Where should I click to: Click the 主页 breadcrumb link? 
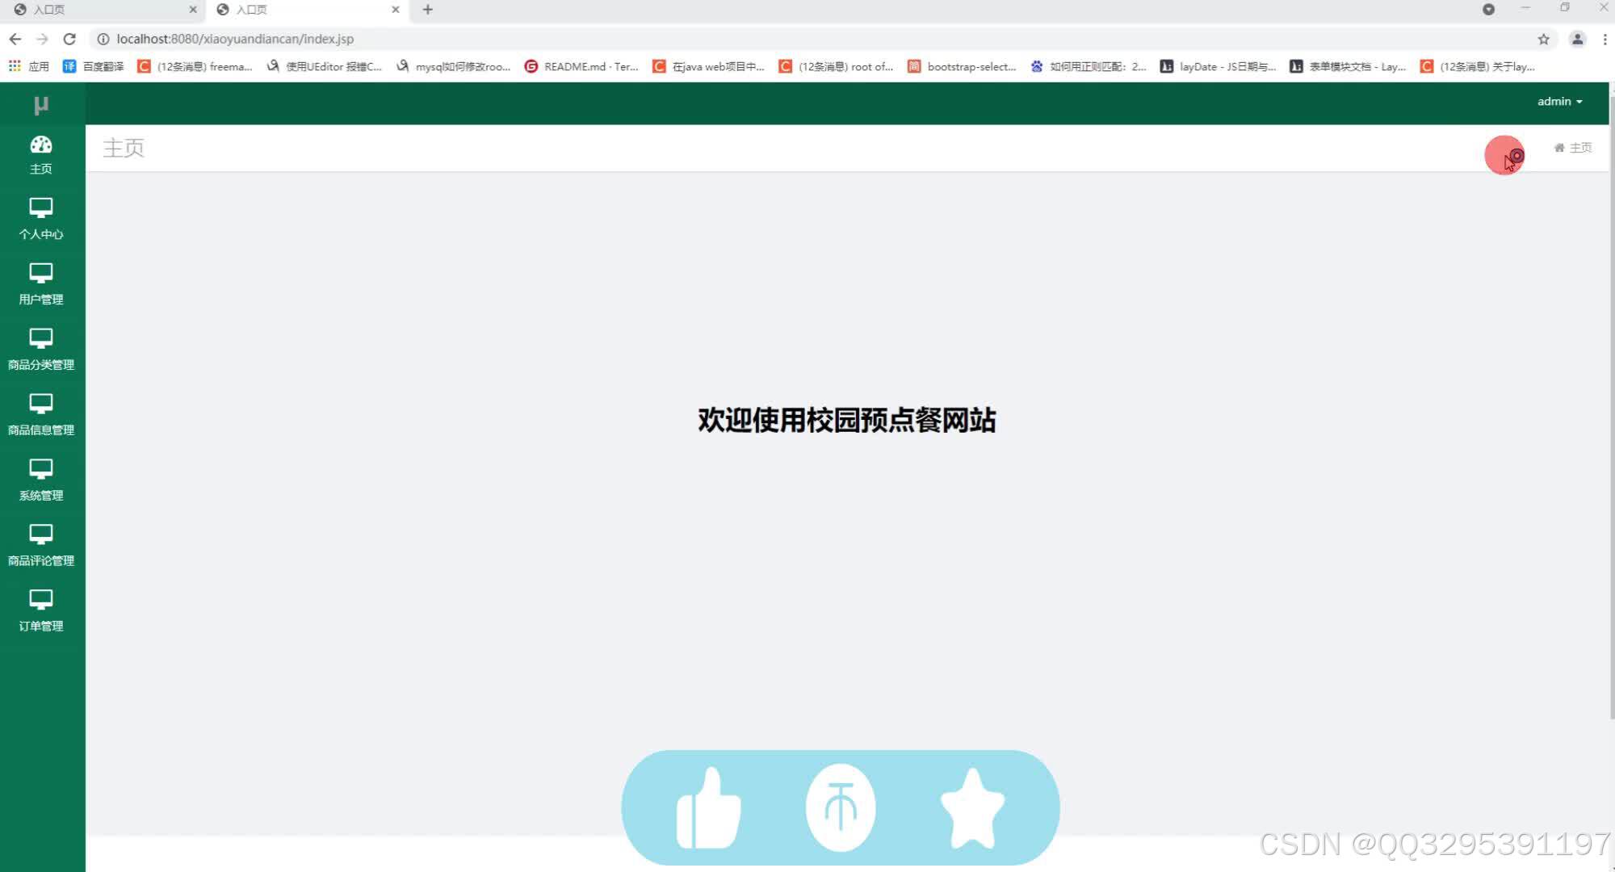pyautogui.click(x=1573, y=148)
